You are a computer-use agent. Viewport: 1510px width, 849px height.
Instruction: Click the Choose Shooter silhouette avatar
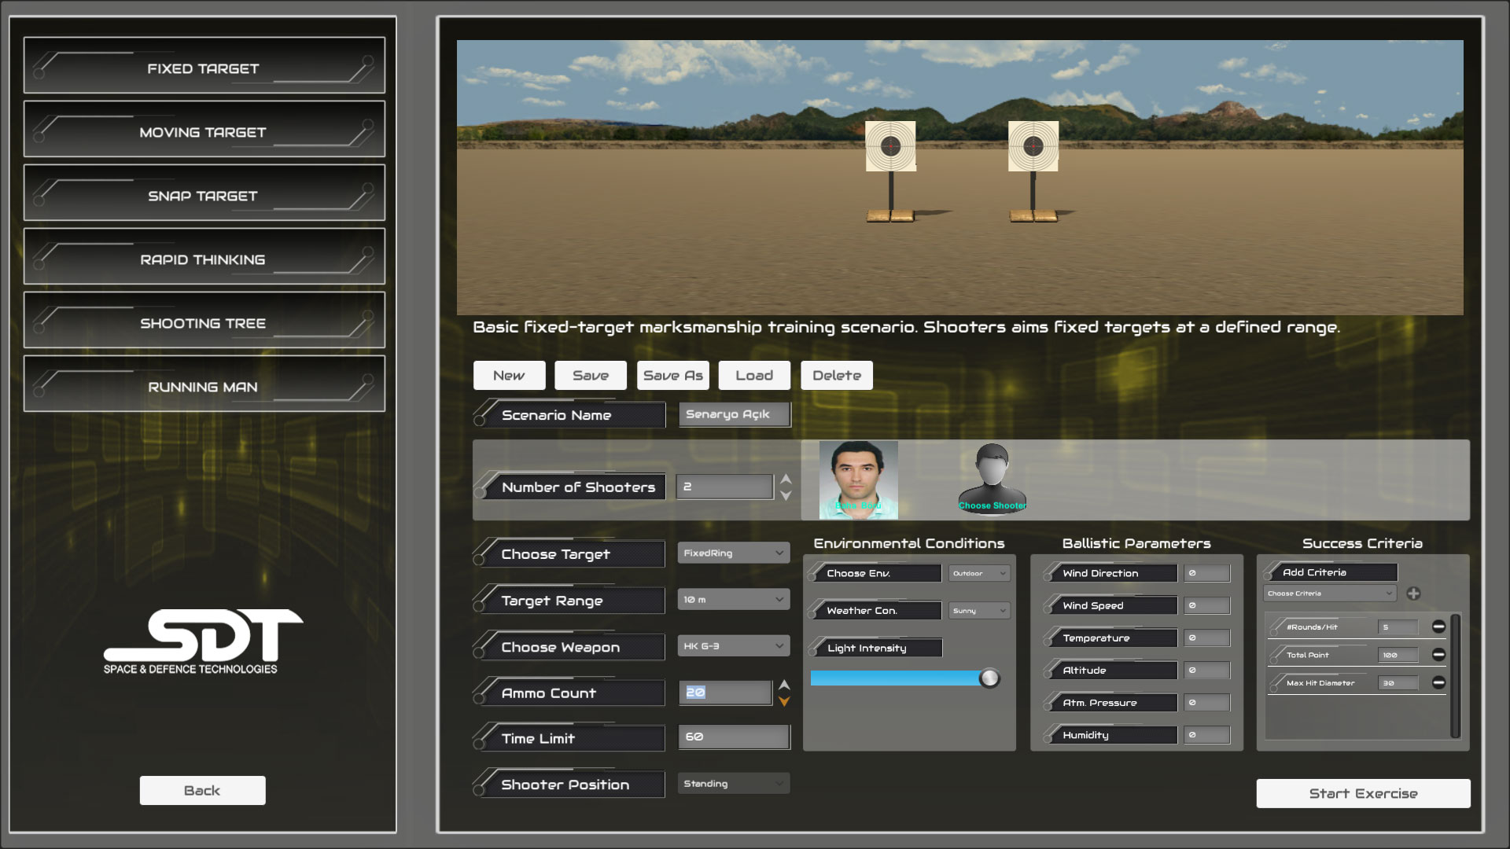[x=992, y=476]
